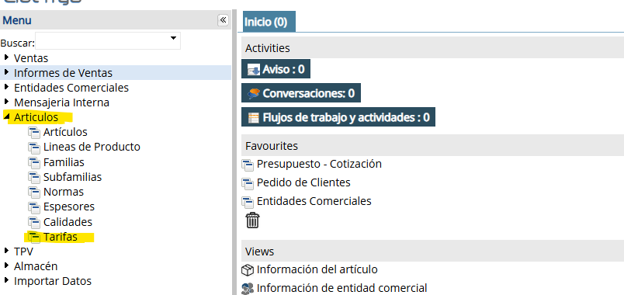624x295 pixels.
Task: Open Flujos de trabajo y actividades button
Action: [338, 117]
